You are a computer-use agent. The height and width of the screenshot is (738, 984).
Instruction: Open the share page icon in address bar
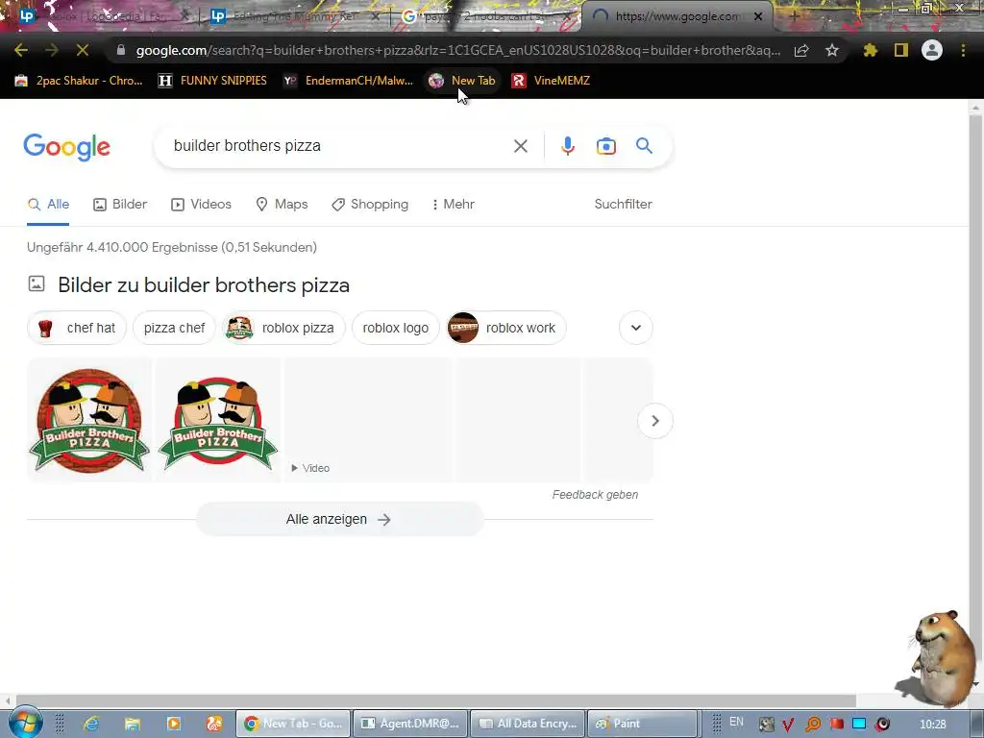801,50
